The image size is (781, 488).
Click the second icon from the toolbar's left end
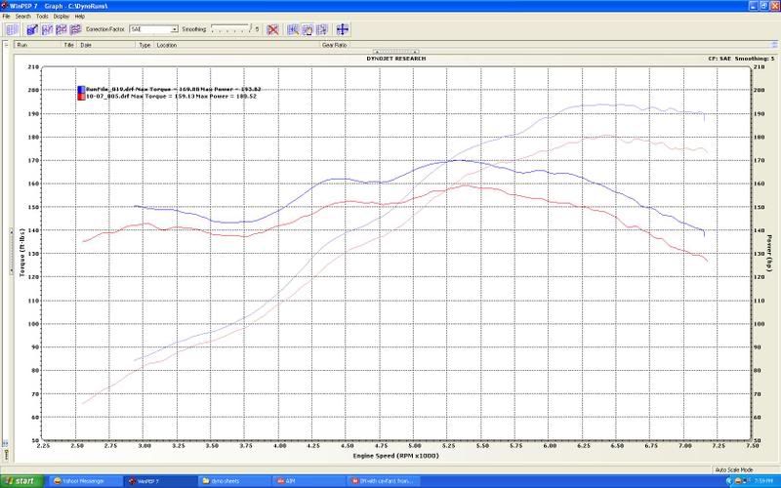(x=32, y=29)
